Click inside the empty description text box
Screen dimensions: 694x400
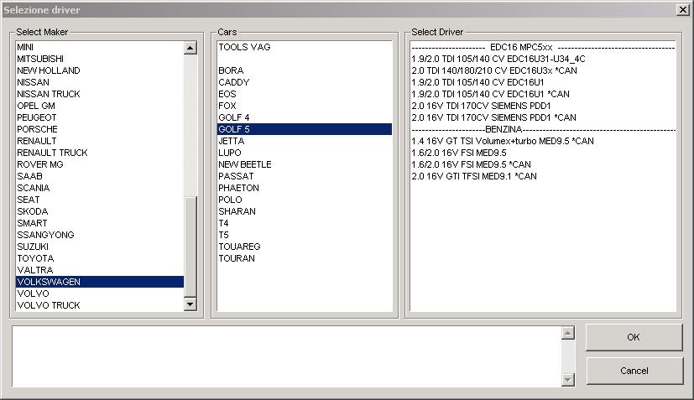[x=287, y=356]
